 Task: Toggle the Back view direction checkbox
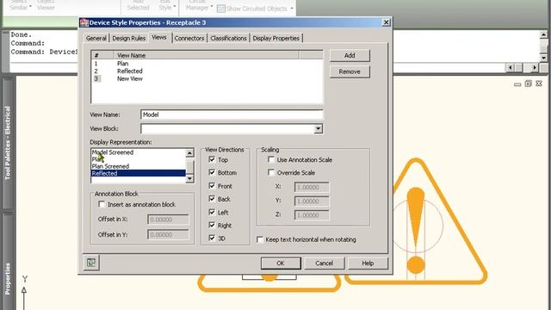point(212,199)
